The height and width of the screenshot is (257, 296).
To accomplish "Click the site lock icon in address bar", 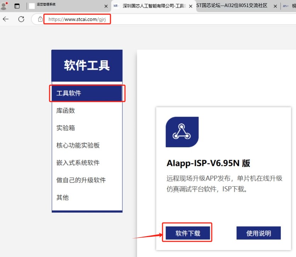I will (x=40, y=19).
